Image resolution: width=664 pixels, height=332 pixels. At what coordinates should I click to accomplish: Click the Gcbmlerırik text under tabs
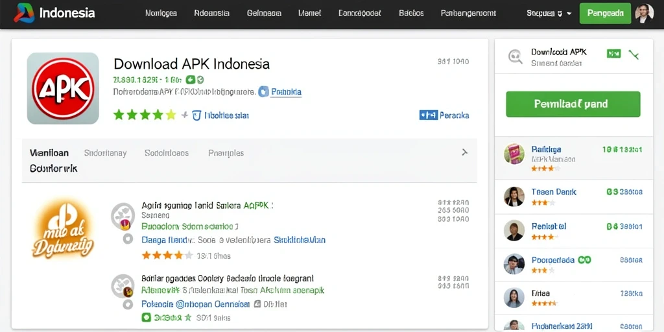[x=53, y=169]
